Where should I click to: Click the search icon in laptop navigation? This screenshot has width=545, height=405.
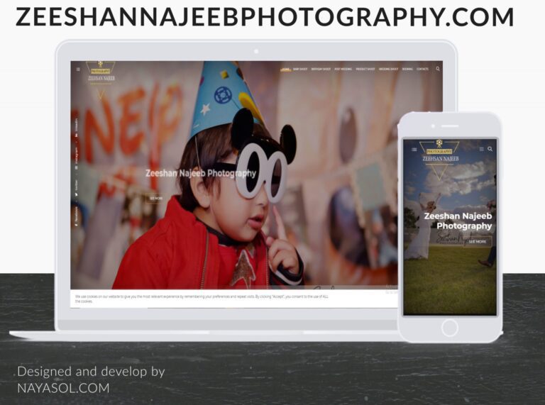438,69
